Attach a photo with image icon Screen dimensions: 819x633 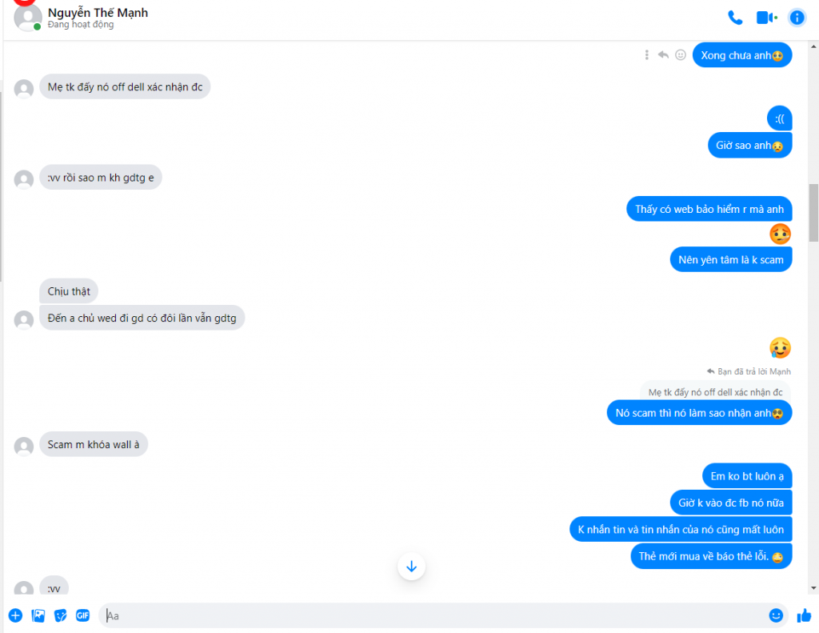(38, 615)
